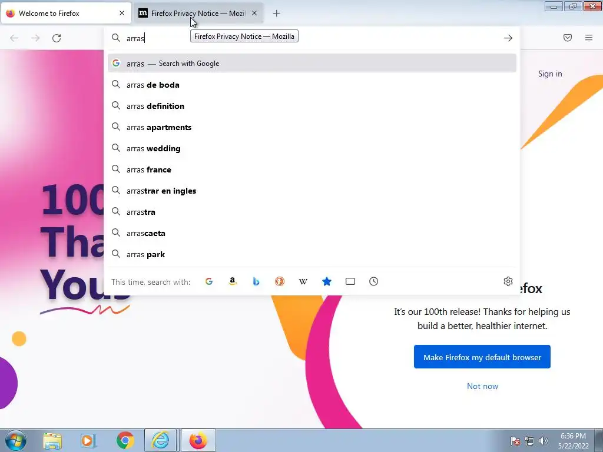Choose suggestion 'arras de boda'
603x452 pixels.
[x=312, y=85]
